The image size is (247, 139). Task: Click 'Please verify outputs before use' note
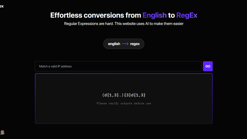[x=124, y=103]
